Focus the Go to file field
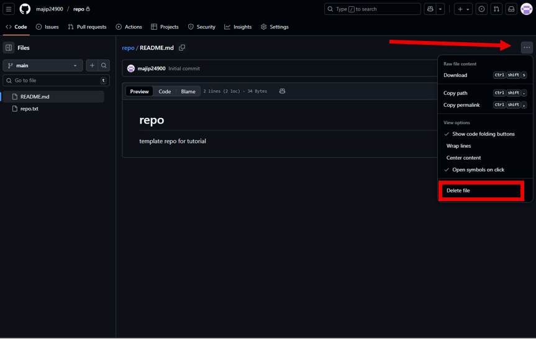536x339 pixels. coord(56,81)
